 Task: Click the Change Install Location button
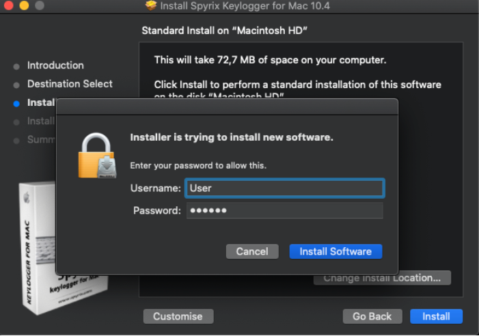(x=382, y=278)
